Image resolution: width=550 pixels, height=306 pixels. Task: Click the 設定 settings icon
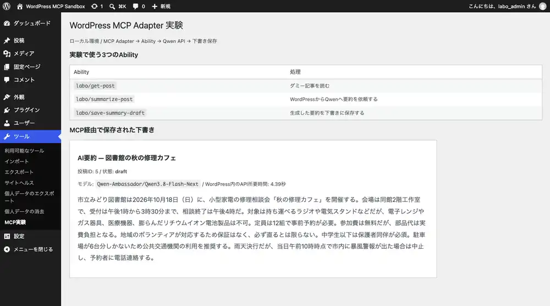pos(7,236)
